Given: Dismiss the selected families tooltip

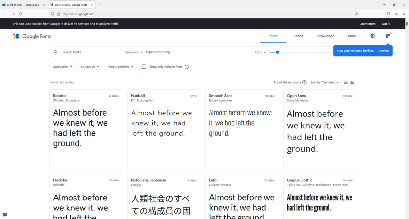Looking at the screenshot, I should click(383, 51).
